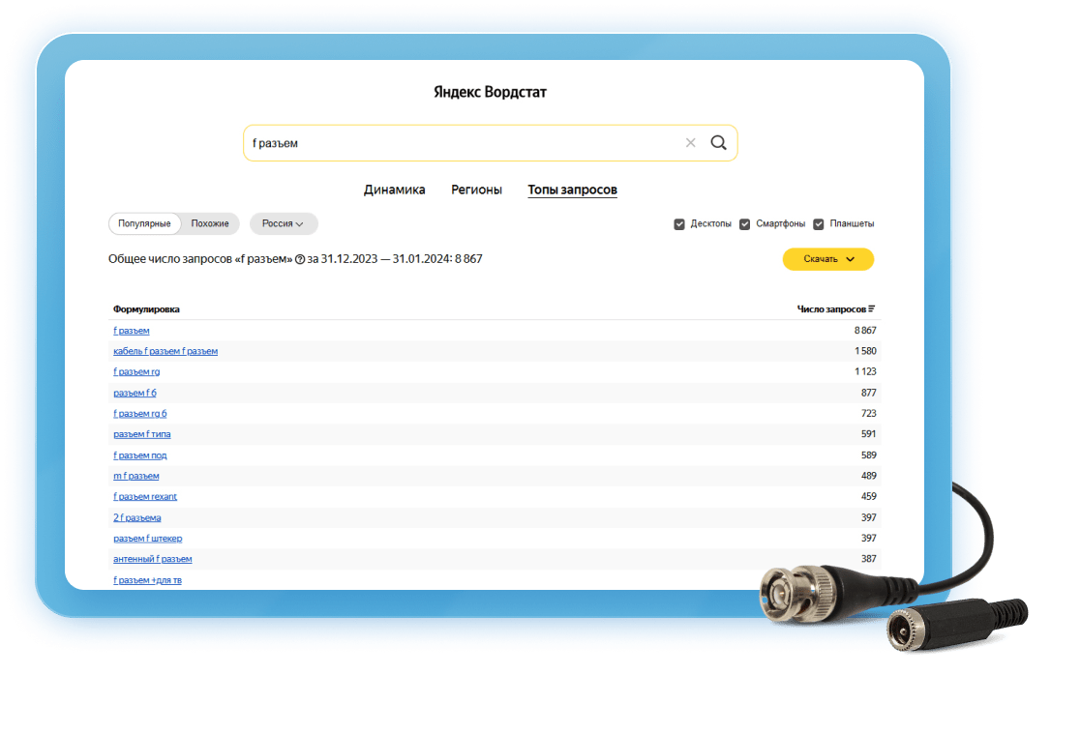The width and height of the screenshot is (1081, 733).
Task: Open the 'f разъем +для тв' query link
Action: tap(147, 580)
